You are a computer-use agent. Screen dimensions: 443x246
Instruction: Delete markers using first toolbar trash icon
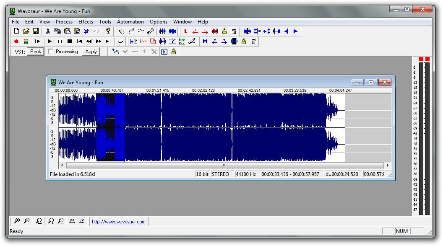point(234,31)
